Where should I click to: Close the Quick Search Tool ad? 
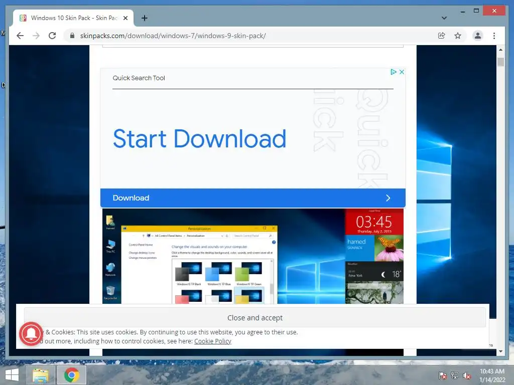(402, 72)
